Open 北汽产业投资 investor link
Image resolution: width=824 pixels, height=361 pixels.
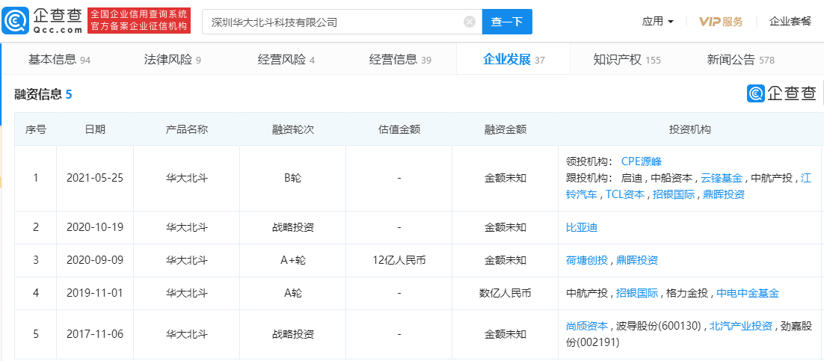pyautogui.click(x=740, y=326)
